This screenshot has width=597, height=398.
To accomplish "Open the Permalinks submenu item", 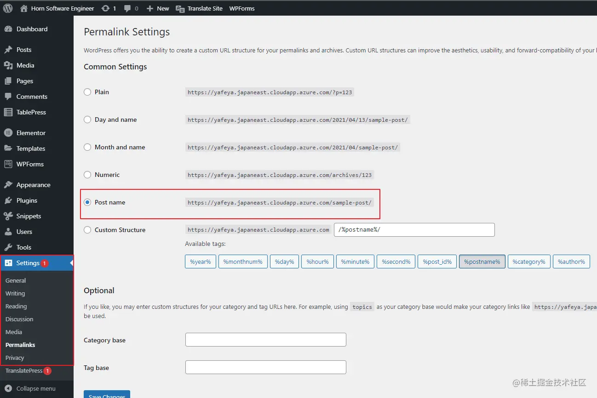I will tap(20, 345).
